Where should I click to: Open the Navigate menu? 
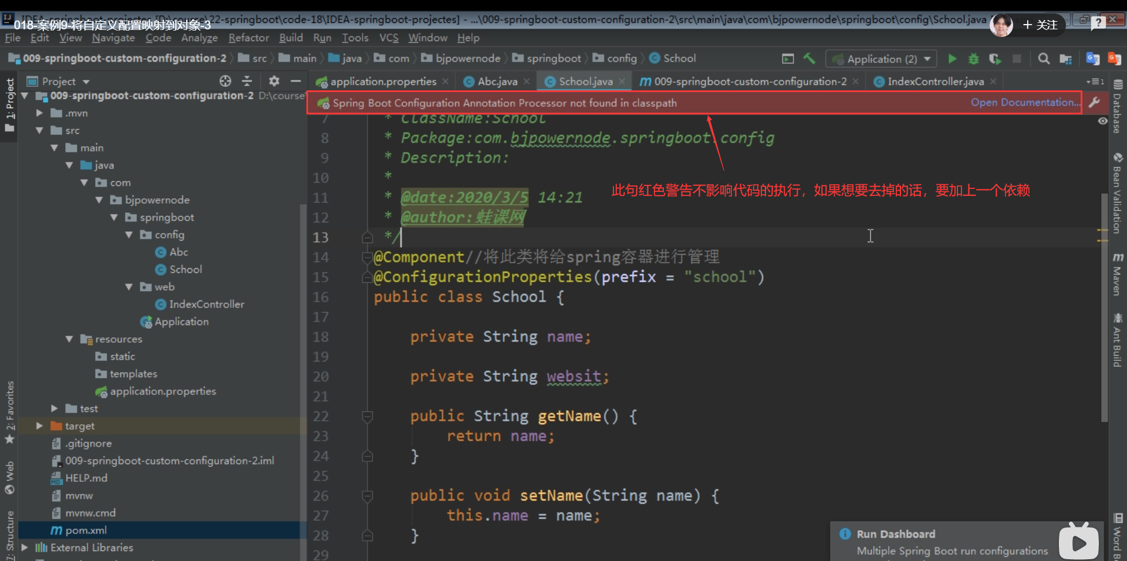click(113, 38)
